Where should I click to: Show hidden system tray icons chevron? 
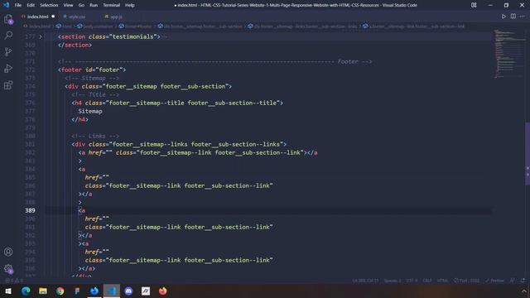(x=524, y=291)
